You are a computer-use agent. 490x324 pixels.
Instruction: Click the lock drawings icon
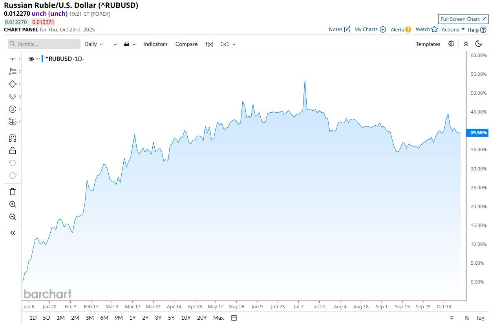[13, 150]
